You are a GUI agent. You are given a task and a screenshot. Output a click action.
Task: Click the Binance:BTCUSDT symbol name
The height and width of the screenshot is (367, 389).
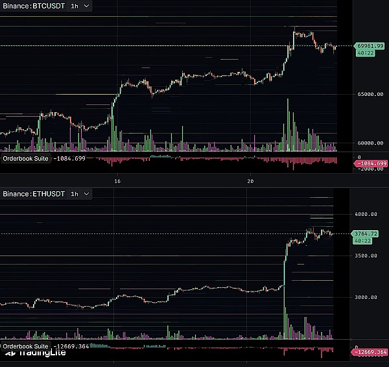32,6
